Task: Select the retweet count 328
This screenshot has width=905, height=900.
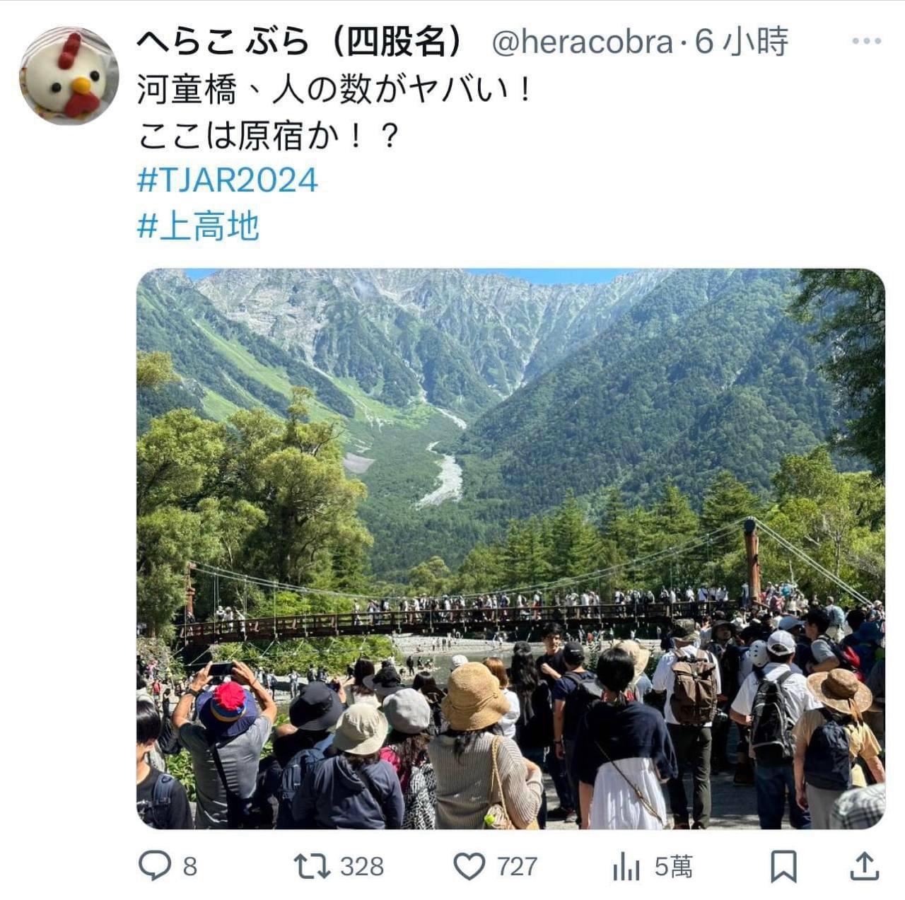Action: point(363,867)
